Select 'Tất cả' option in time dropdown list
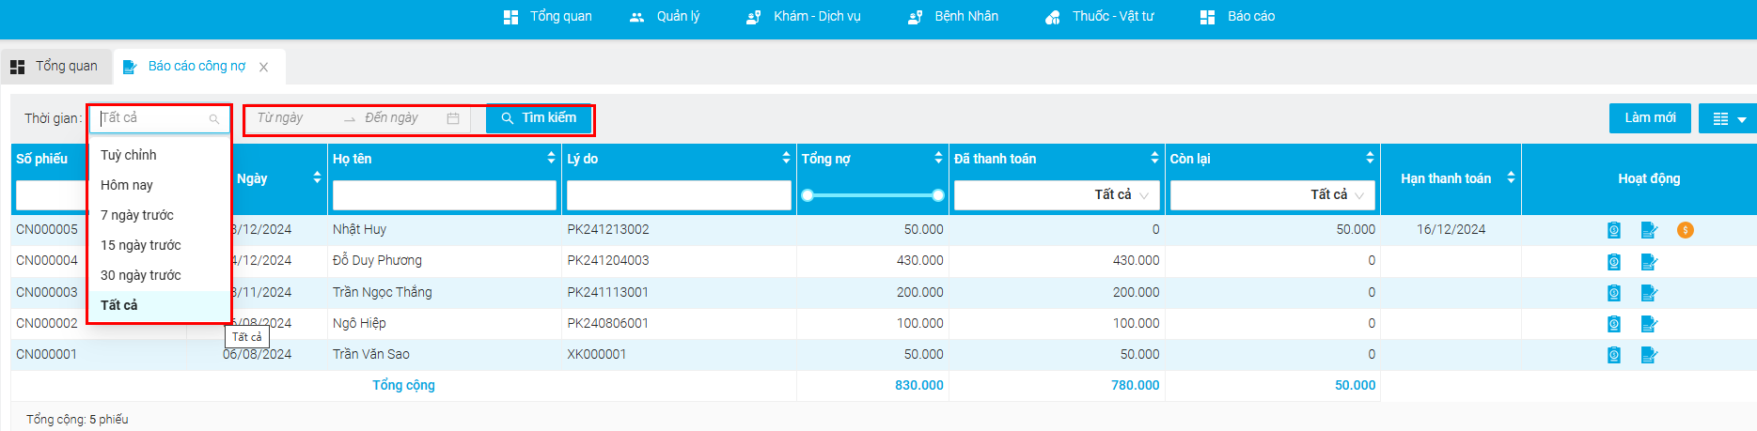 [159, 305]
